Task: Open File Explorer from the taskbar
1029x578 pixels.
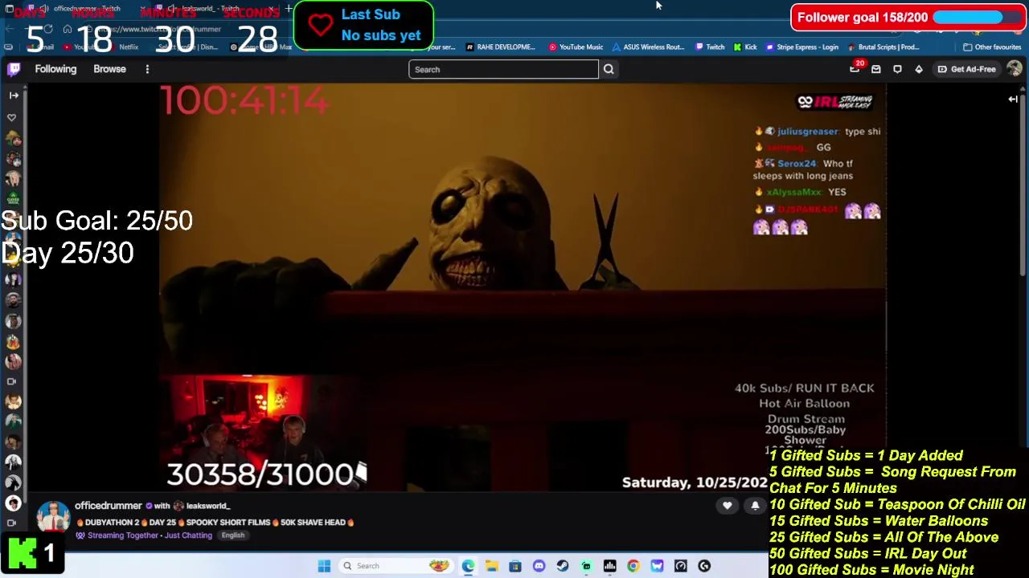Action: click(x=491, y=566)
